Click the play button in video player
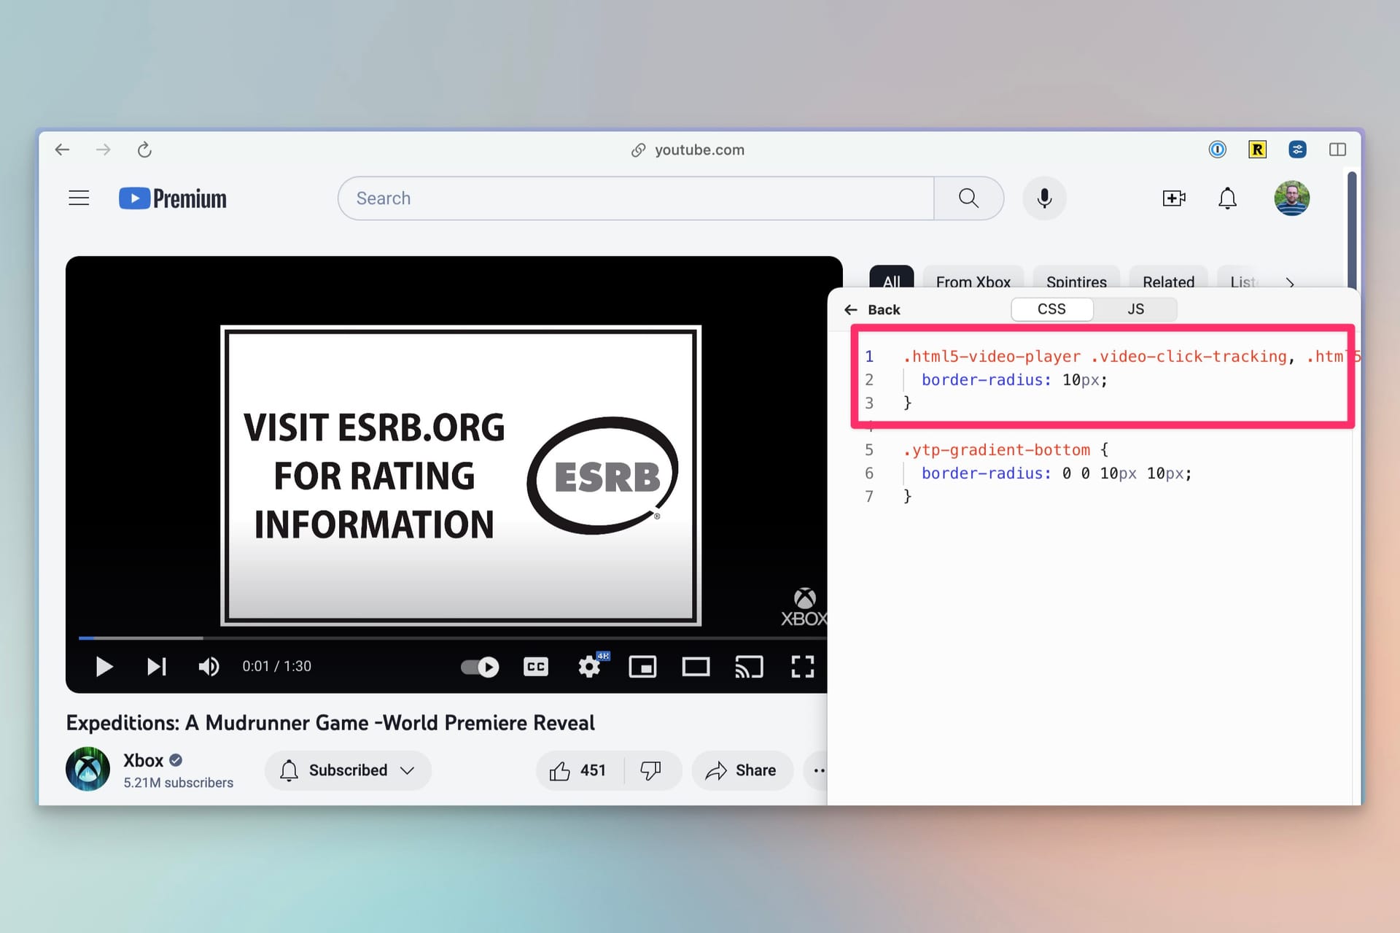 [104, 666]
